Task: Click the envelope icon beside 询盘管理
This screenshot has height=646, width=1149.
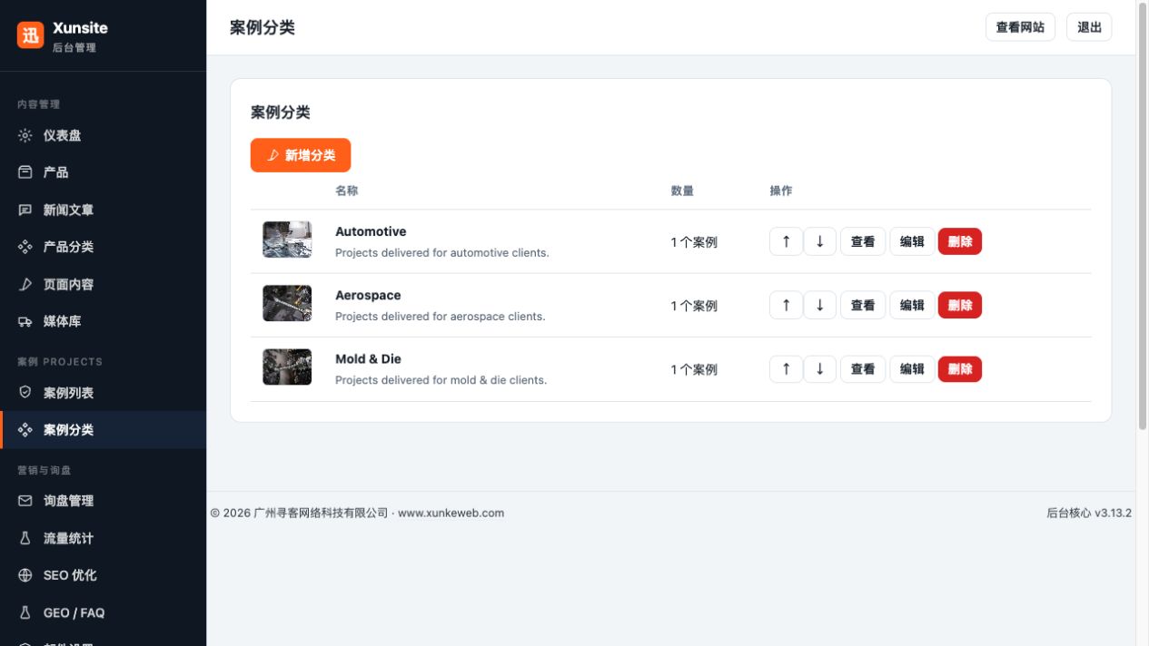Action: click(25, 501)
